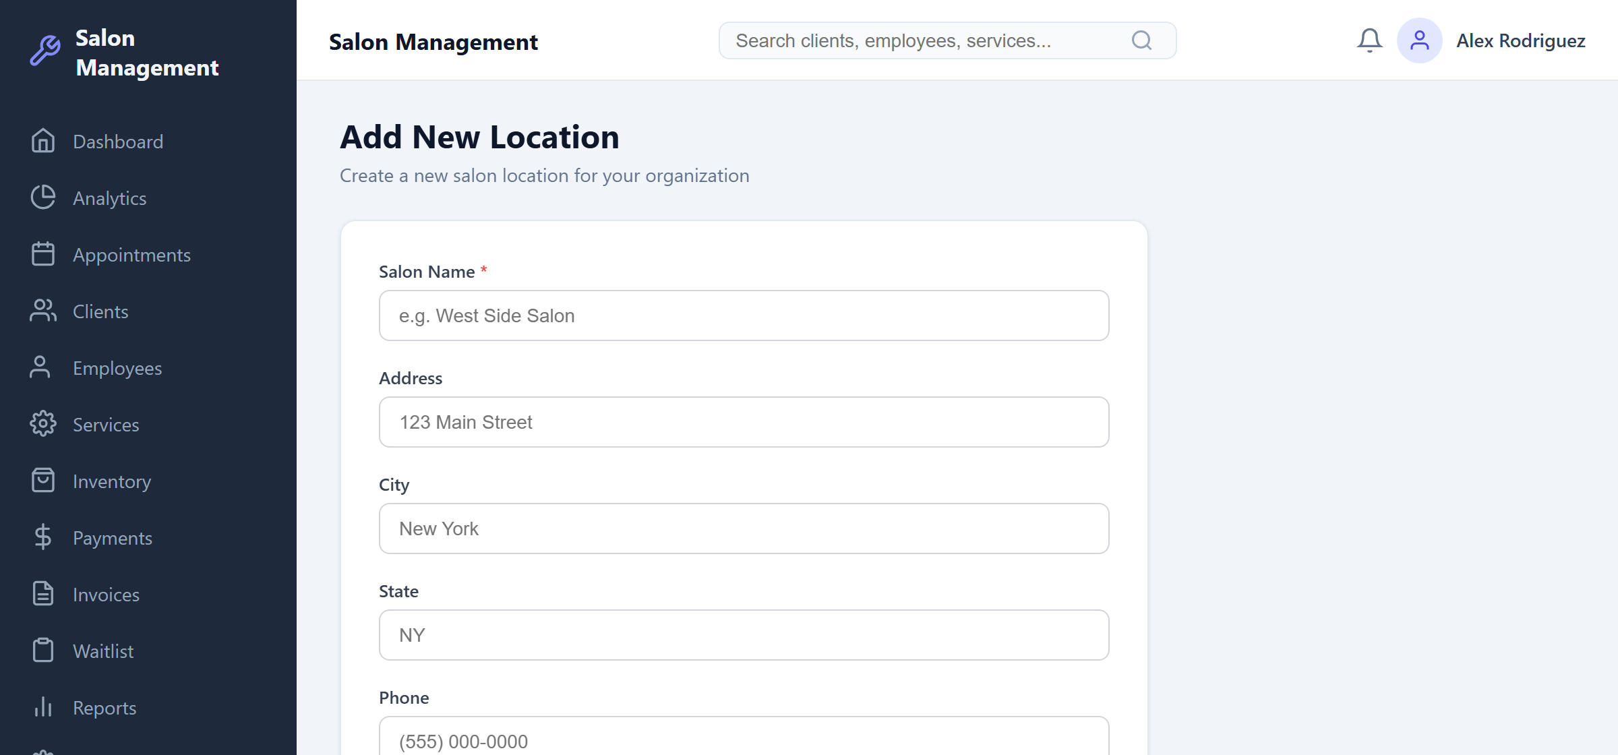This screenshot has height=755, width=1618.
Task: Open the notifications bell
Action: coord(1369,40)
